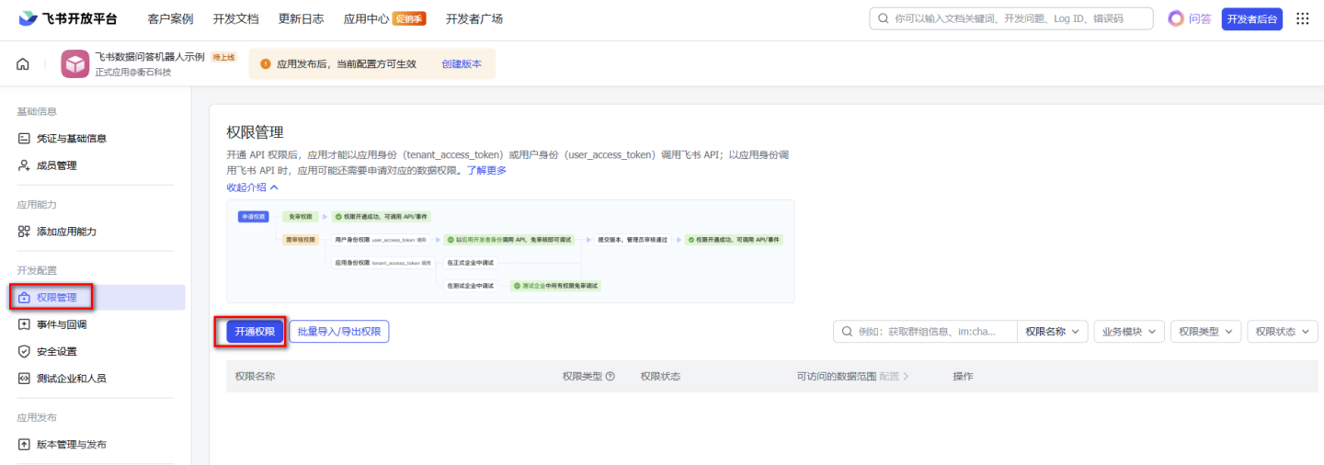Click the 安全设置 shield icon
The image size is (1324, 465).
point(24,351)
